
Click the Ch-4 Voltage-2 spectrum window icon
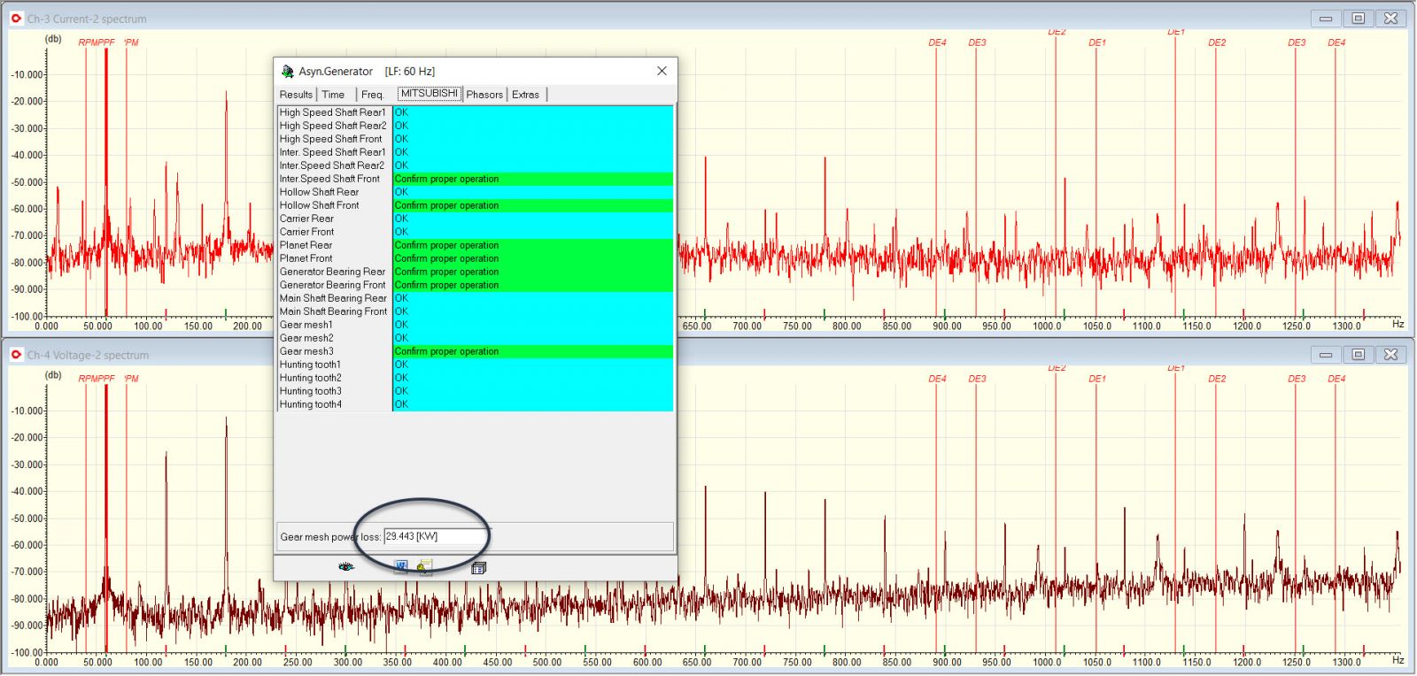coord(16,355)
